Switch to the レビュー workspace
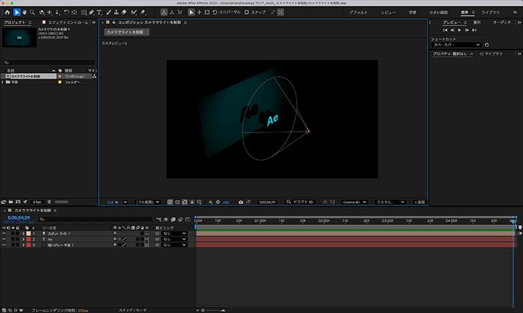Viewport: 523px width, 313px height. (x=388, y=12)
